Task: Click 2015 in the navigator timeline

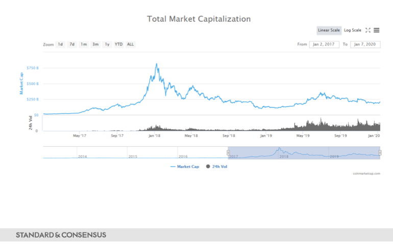Action: click(x=133, y=156)
